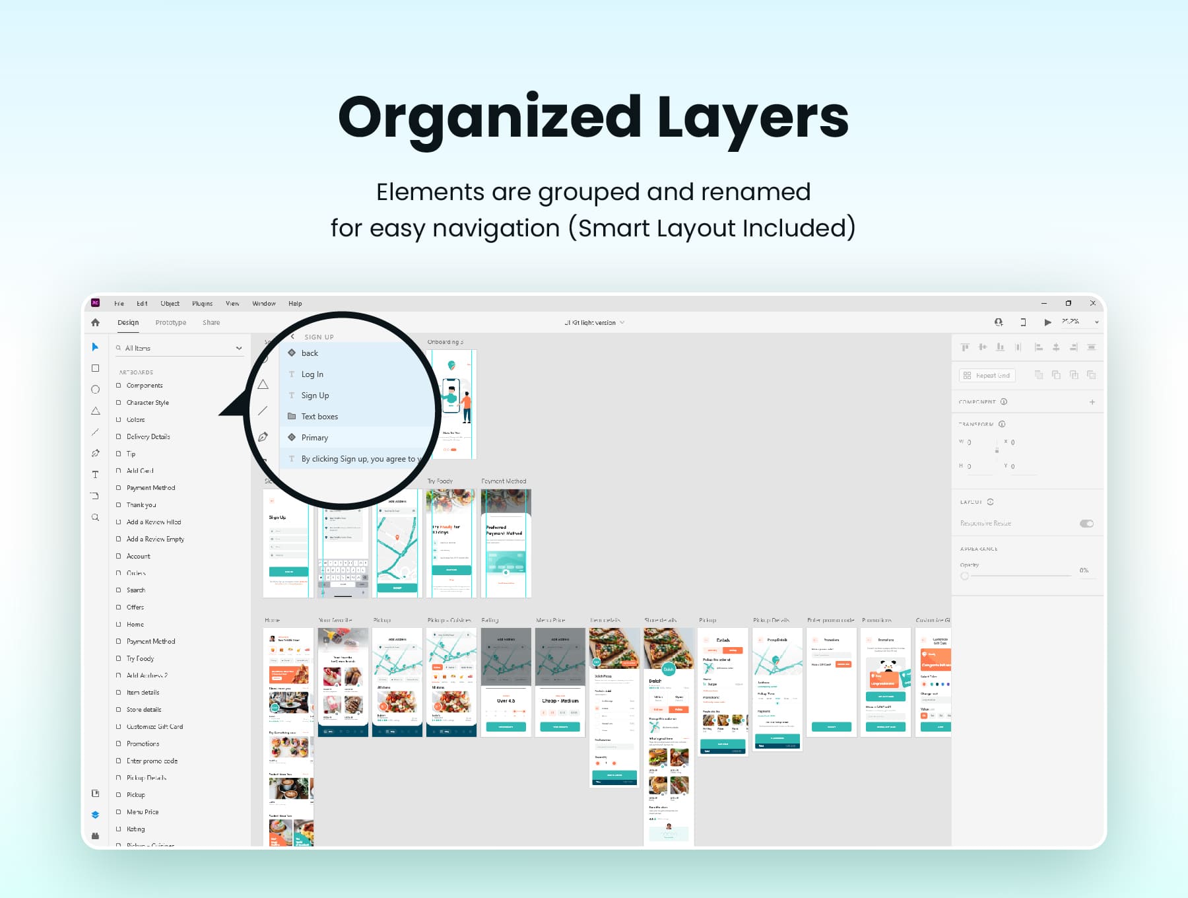Expand the All Items filter dropdown
1188x898 pixels.
tap(238, 348)
